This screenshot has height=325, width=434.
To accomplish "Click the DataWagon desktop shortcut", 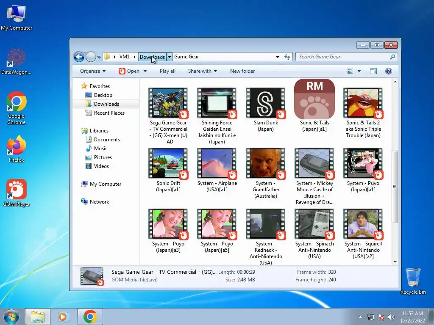I will tap(17, 61).
